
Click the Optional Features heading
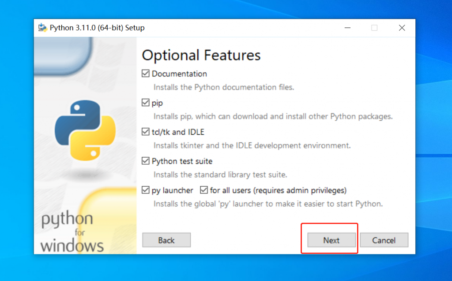tap(201, 55)
